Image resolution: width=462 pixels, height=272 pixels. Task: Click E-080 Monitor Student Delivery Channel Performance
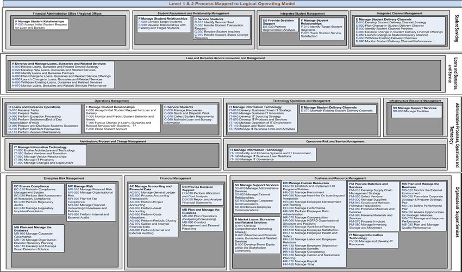[394, 41]
